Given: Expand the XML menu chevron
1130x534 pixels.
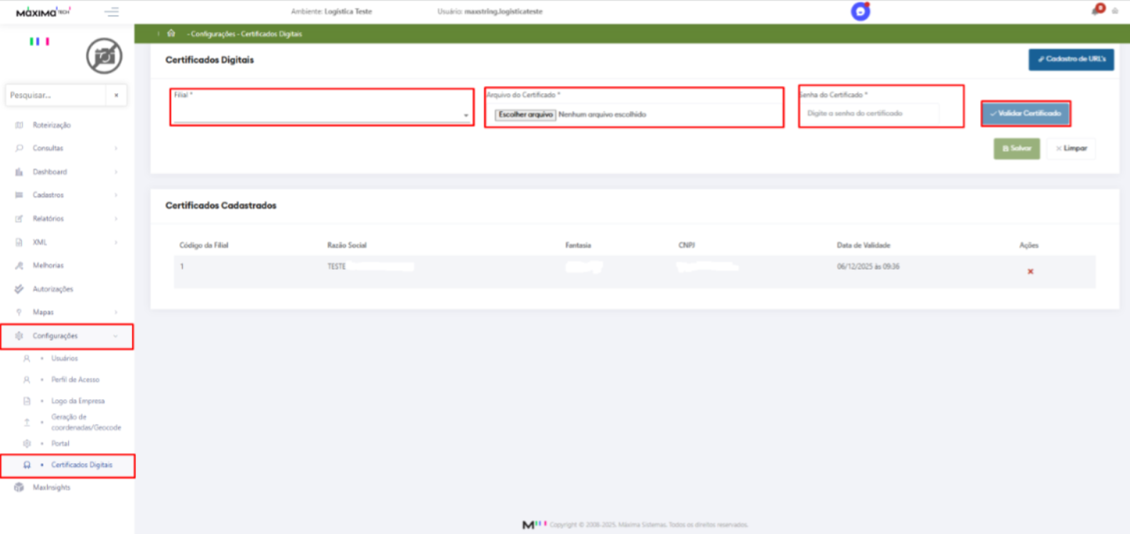Looking at the screenshot, I should click(116, 242).
